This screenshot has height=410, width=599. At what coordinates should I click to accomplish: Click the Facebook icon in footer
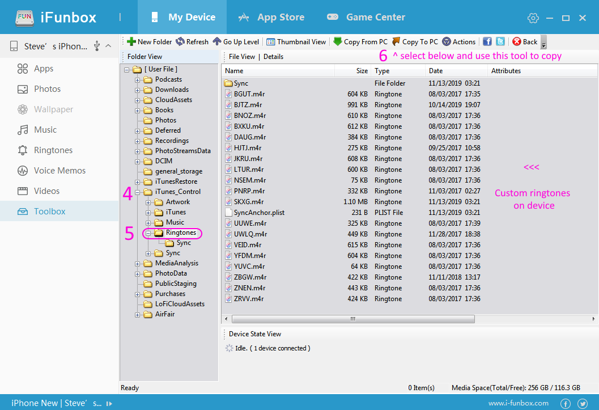point(566,404)
